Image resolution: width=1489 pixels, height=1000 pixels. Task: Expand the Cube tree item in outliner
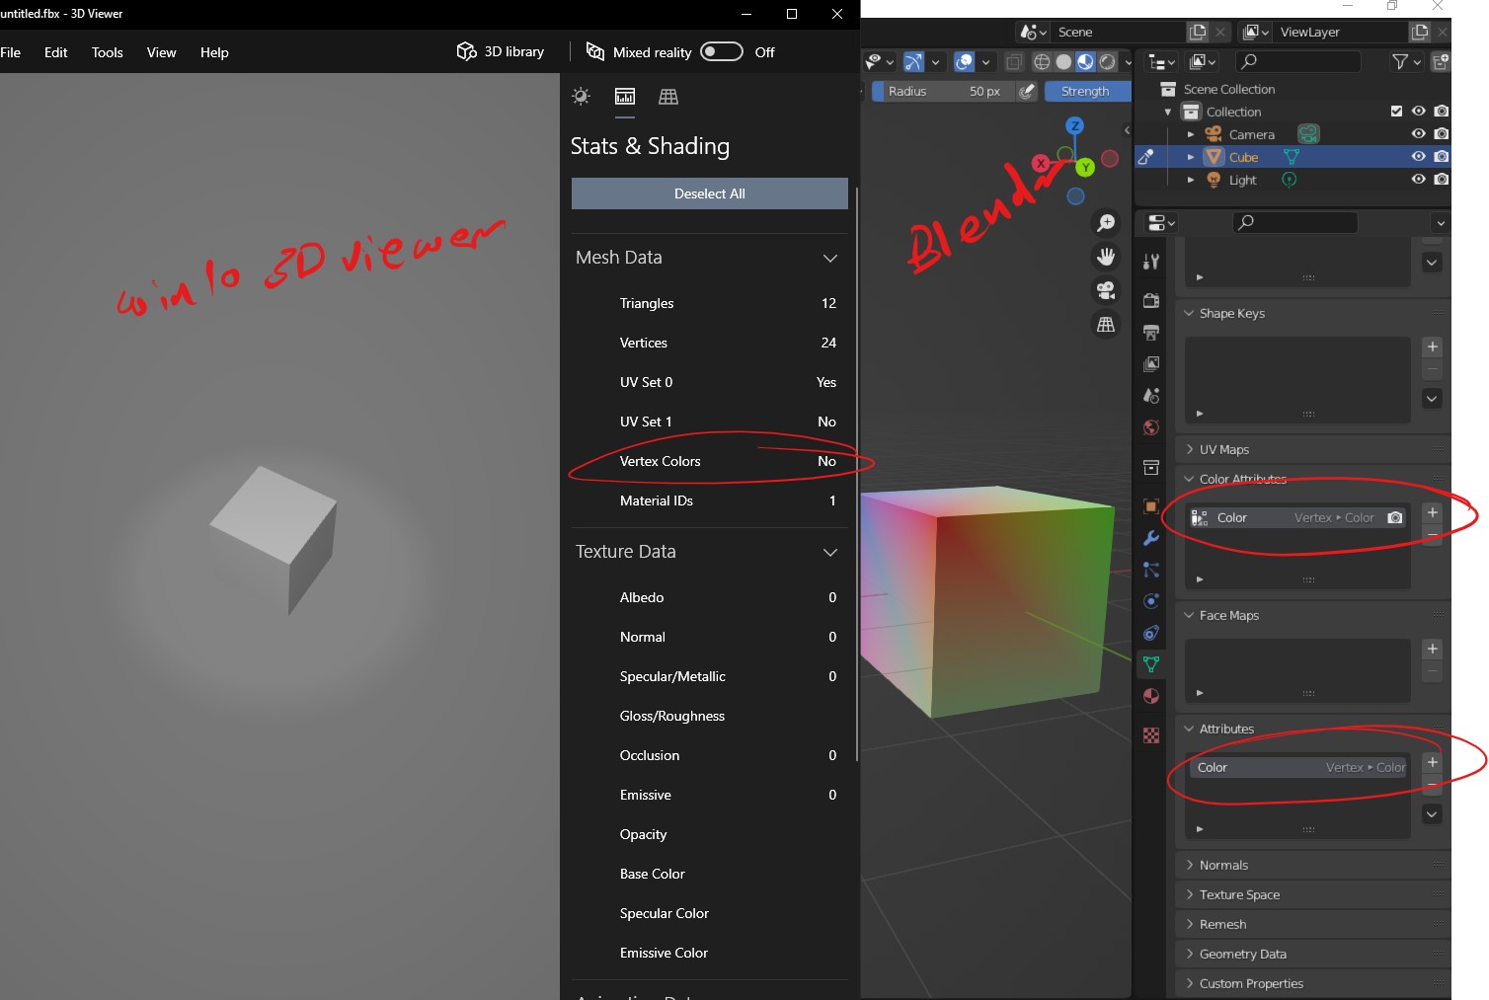(x=1191, y=157)
